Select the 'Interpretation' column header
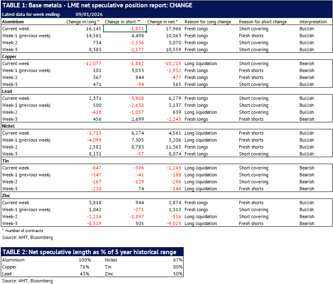The height and width of the screenshot is (284, 333). (313, 22)
